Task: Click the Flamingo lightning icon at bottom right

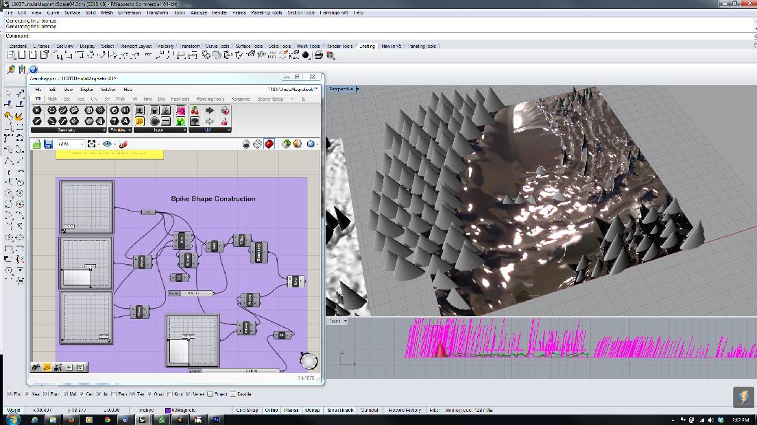Action: click(743, 397)
